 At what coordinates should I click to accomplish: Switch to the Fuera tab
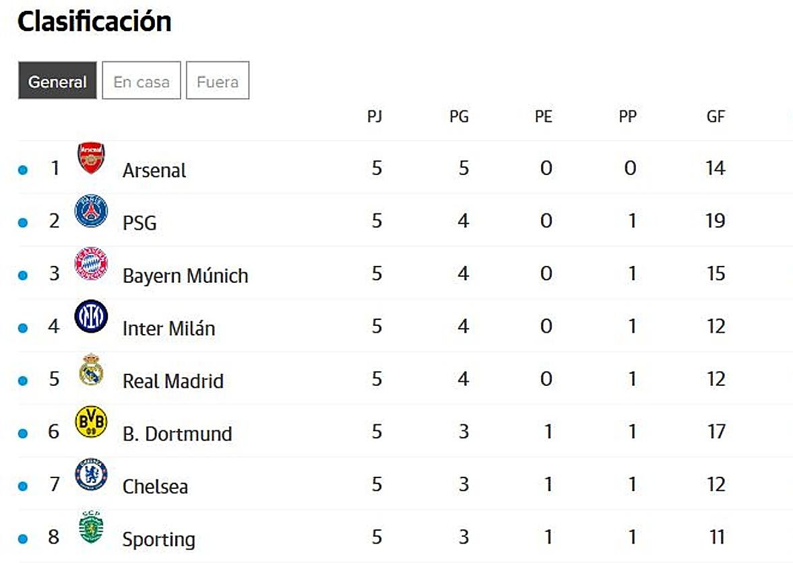click(x=218, y=81)
